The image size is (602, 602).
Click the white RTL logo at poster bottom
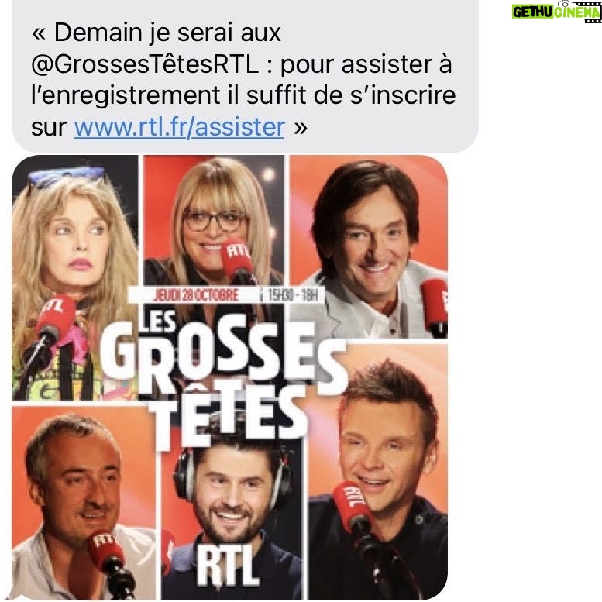click(228, 566)
